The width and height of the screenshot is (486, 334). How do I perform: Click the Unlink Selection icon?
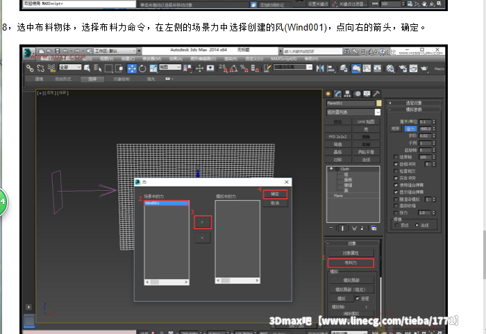click(x=40, y=68)
